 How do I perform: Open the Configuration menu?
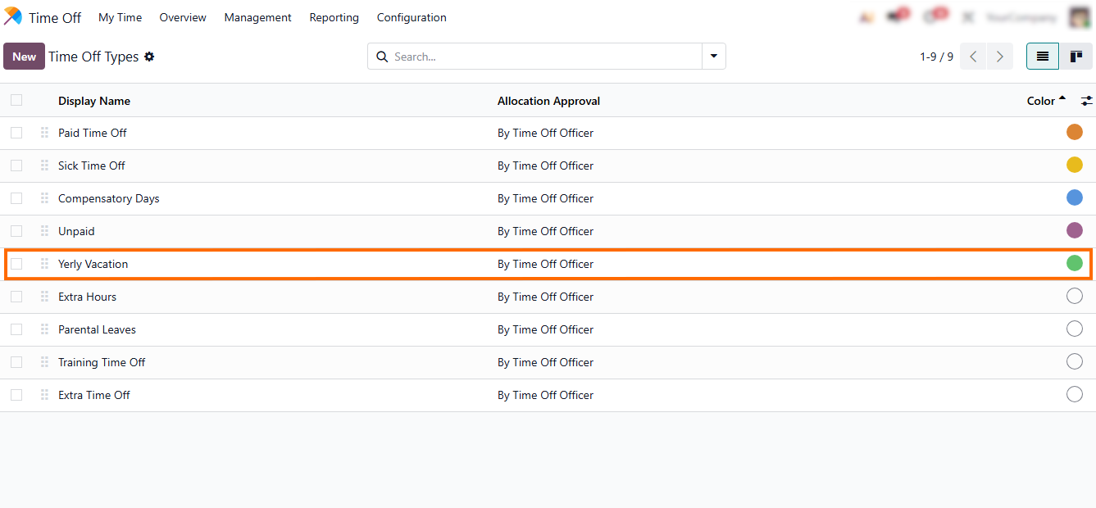(412, 17)
